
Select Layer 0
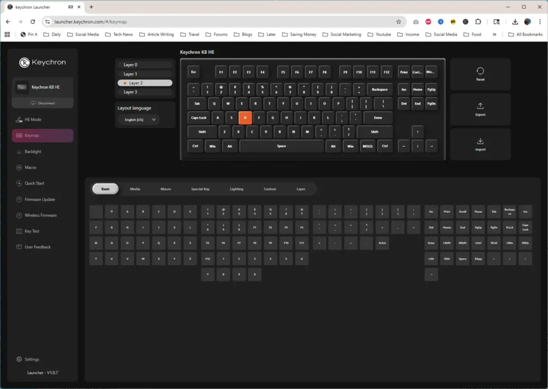(x=145, y=65)
